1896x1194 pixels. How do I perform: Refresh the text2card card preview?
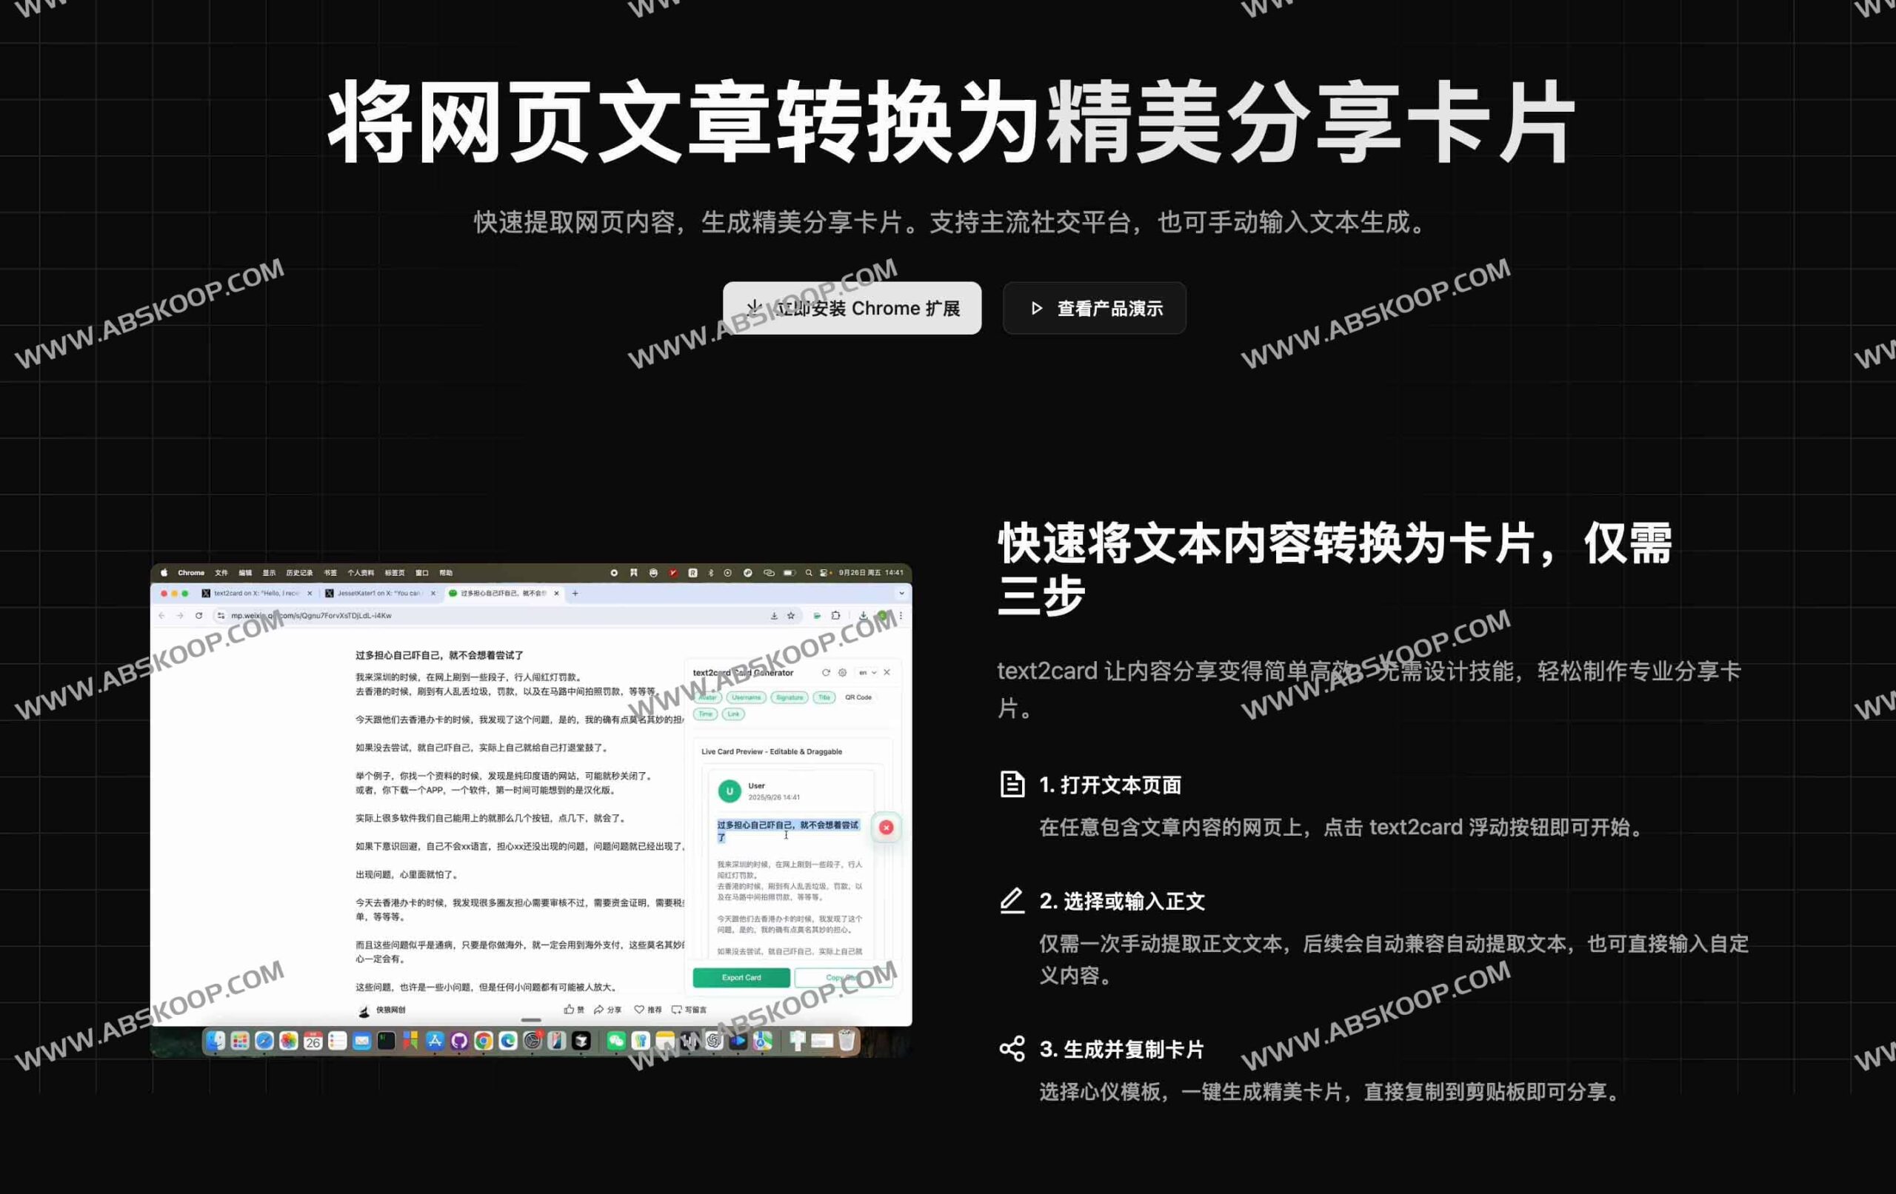[827, 673]
